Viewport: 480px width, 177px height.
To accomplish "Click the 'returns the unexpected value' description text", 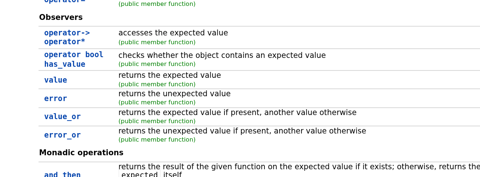I will point(174,94).
